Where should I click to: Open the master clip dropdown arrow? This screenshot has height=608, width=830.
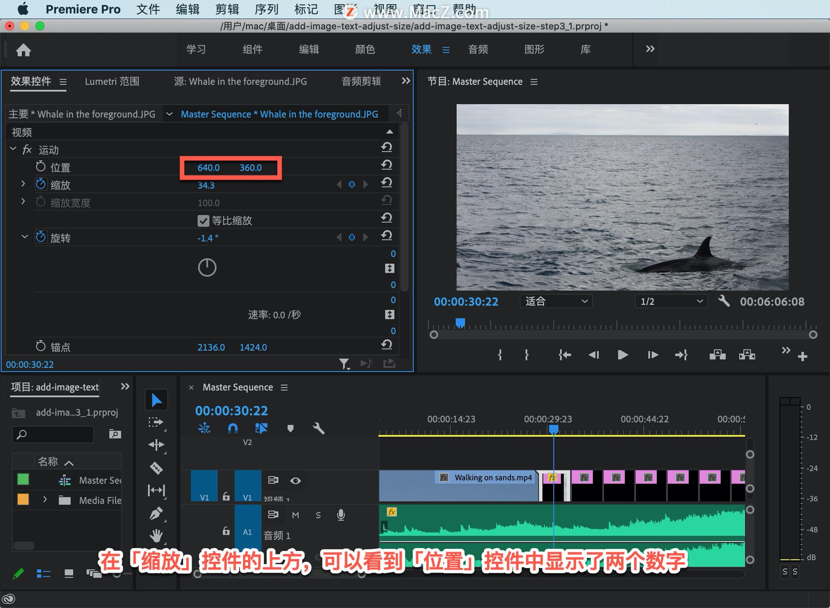pyautogui.click(x=169, y=114)
